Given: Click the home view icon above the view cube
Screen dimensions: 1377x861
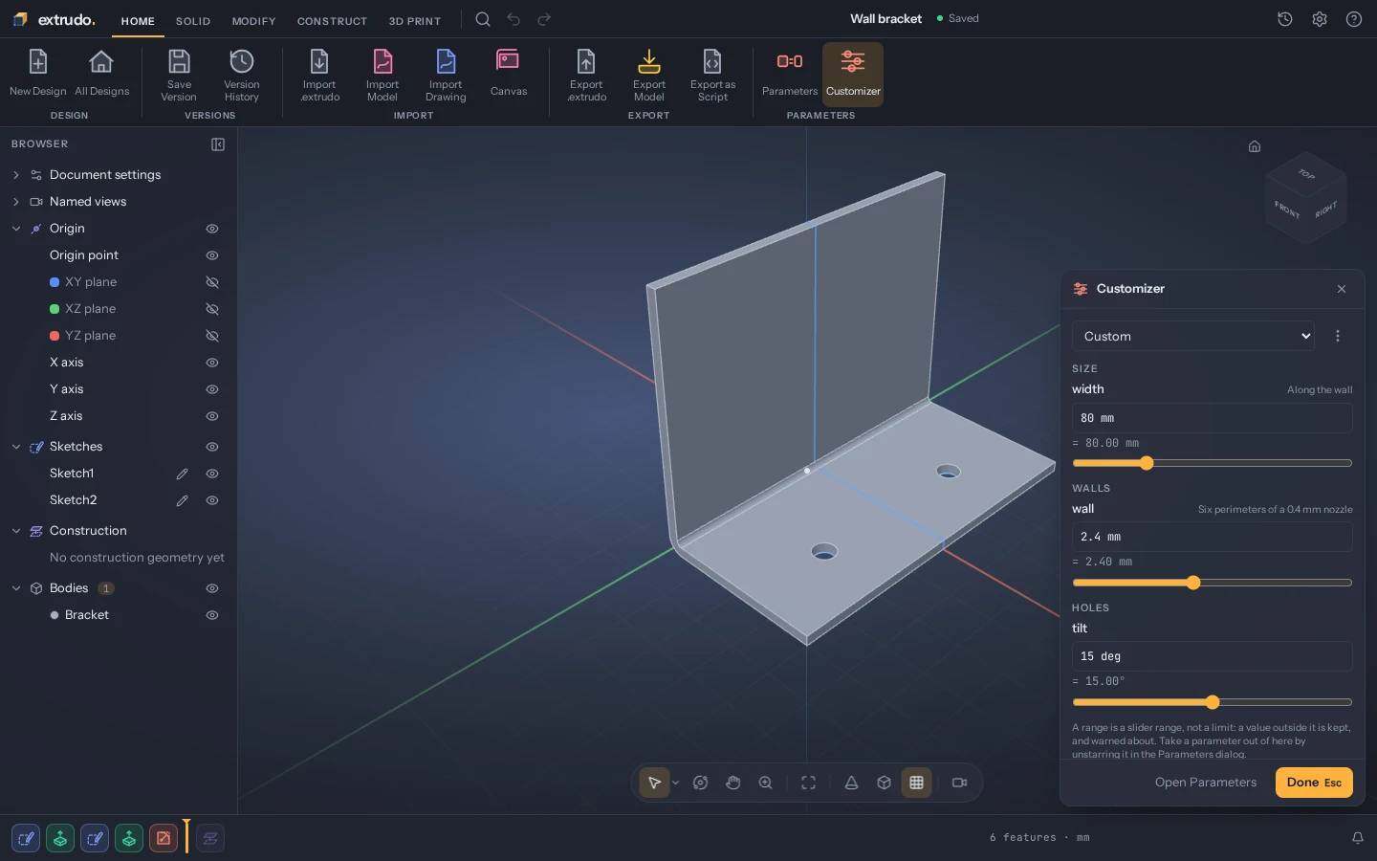Looking at the screenshot, I should pyautogui.click(x=1255, y=146).
